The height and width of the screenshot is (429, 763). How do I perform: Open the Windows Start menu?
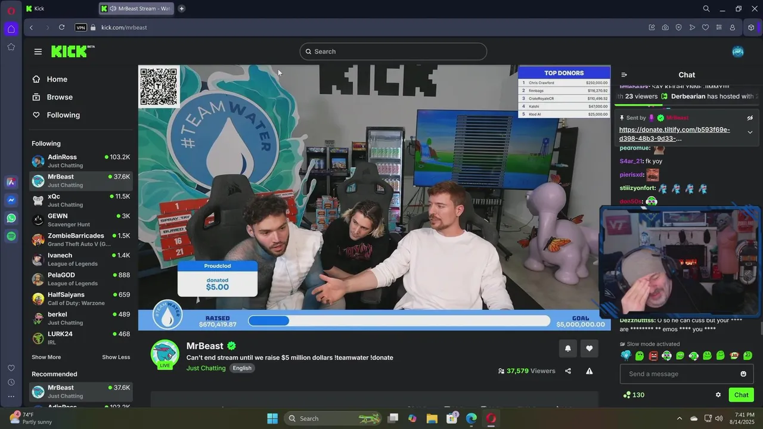pyautogui.click(x=272, y=418)
